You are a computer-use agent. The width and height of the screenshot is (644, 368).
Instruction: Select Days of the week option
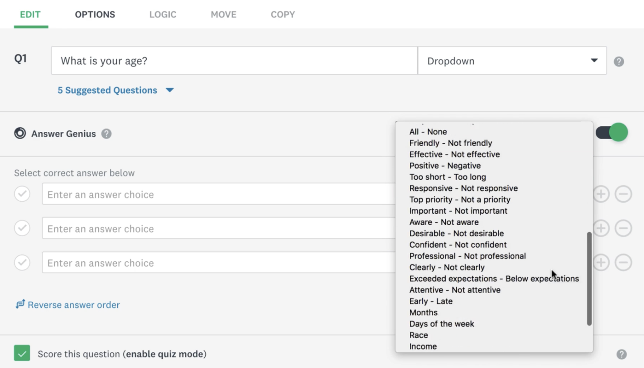click(442, 324)
